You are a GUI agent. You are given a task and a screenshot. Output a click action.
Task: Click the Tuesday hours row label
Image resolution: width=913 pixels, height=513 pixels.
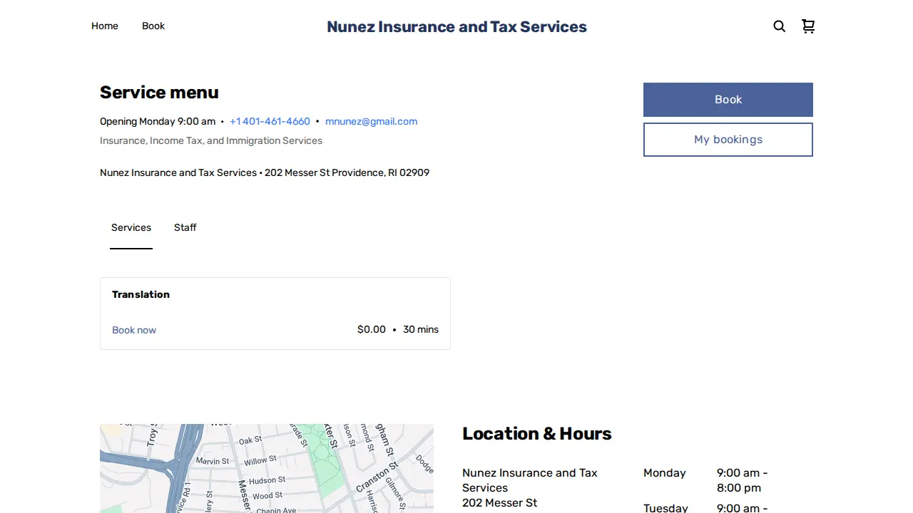tap(665, 508)
